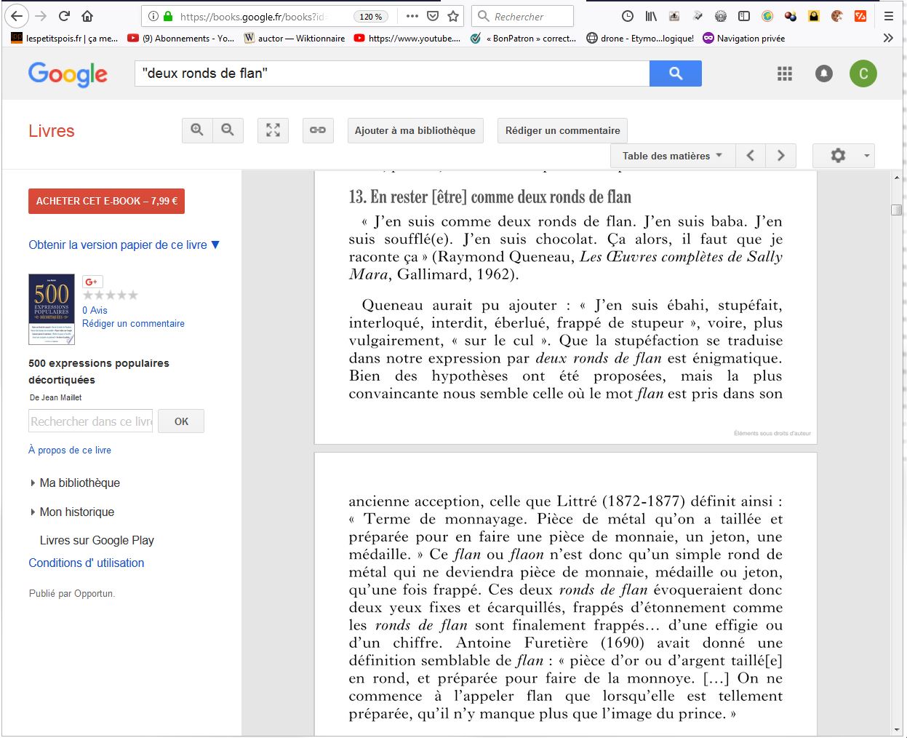Image resolution: width=907 pixels, height=738 pixels.
Task: Reload the page in Firefox
Action: click(64, 16)
